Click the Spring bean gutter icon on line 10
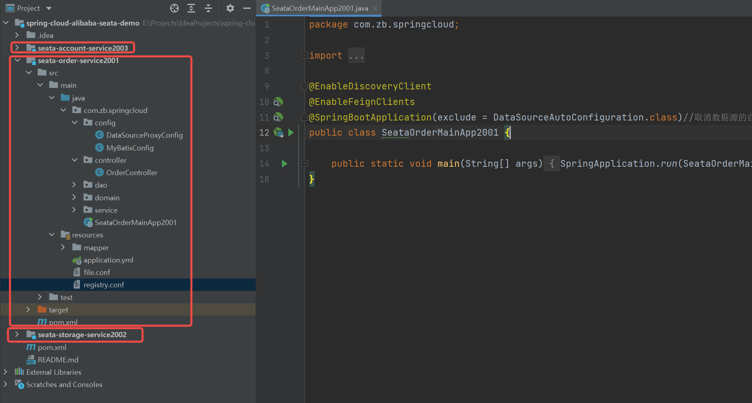The height and width of the screenshot is (403, 752). (278, 102)
